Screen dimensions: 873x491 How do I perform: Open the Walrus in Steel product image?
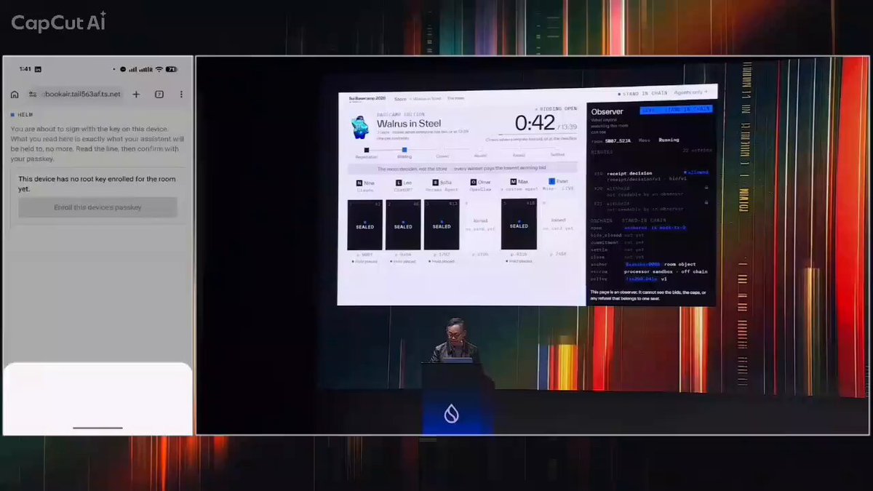click(x=360, y=127)
